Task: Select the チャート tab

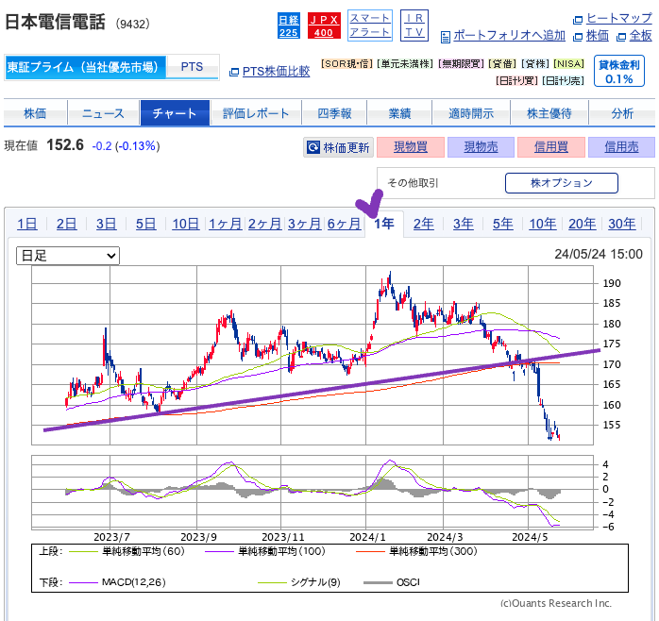Action: click(175, 113)
